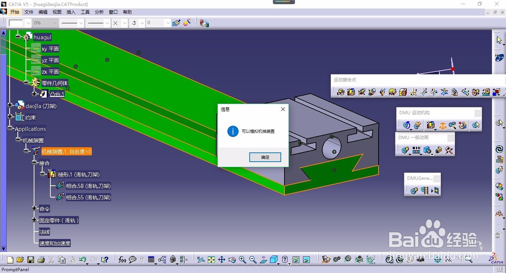Click the What's This help cursor icon

click(x=104, y=259)
